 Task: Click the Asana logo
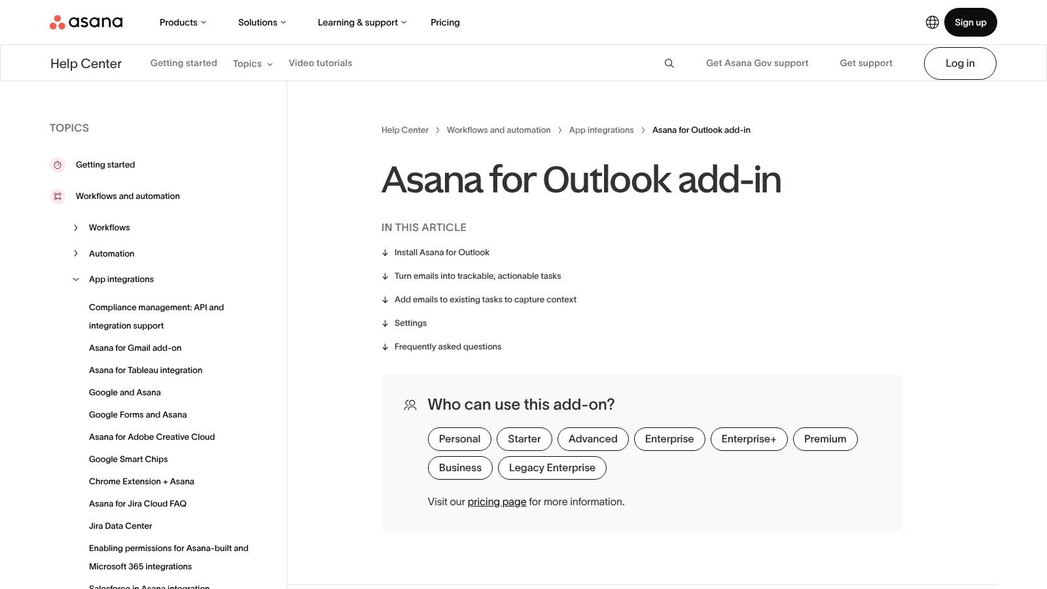86,22
